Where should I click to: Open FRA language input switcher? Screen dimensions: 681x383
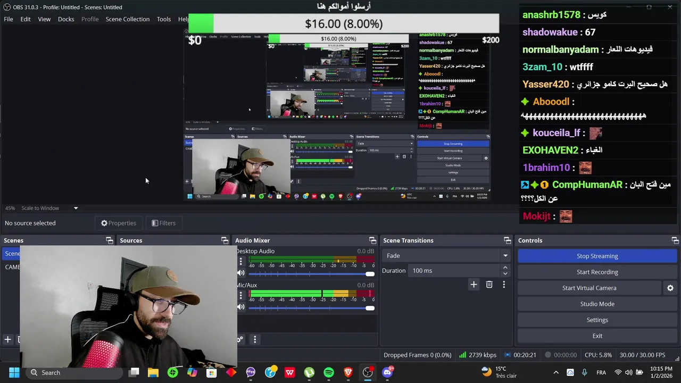pyautogui.click(x=601, y=372)
